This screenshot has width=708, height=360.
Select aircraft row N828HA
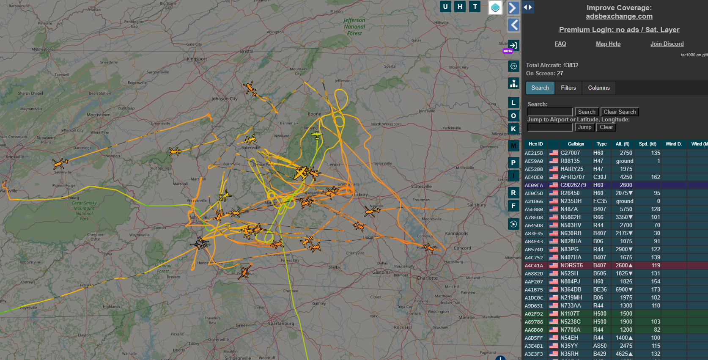(x=615, y=241)
